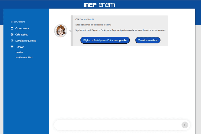Image resolution: width=201 pixels, height=134 pixels.
Task: Open the Orientações link
Action: pos(21,35)
